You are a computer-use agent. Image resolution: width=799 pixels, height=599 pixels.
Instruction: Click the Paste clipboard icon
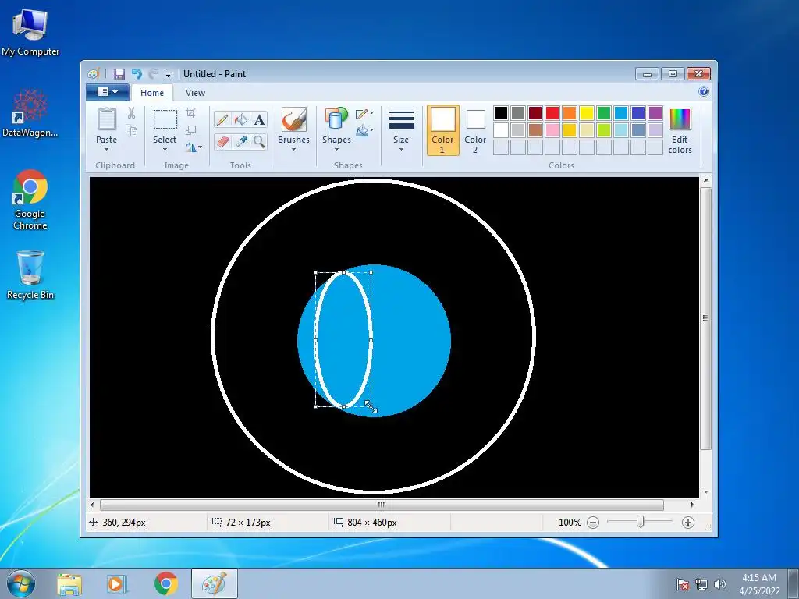(x=106, y=119)
